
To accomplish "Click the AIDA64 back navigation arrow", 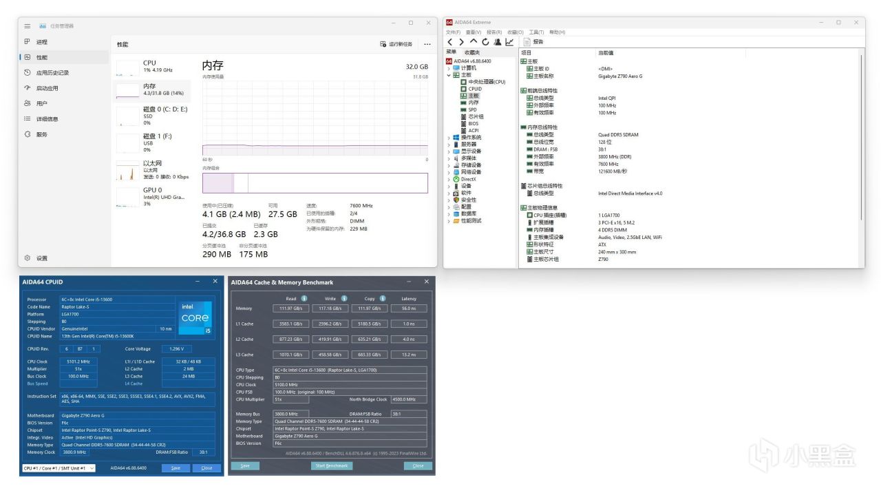I will pos(450,42).
